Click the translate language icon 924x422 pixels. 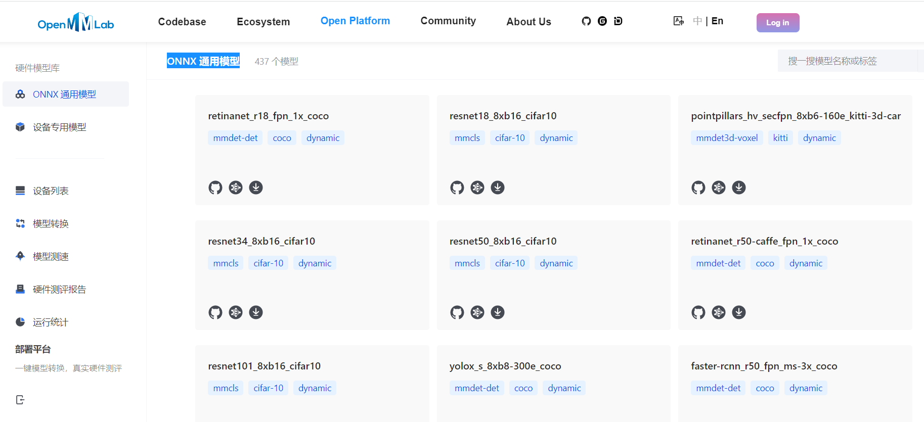point(679,21)
